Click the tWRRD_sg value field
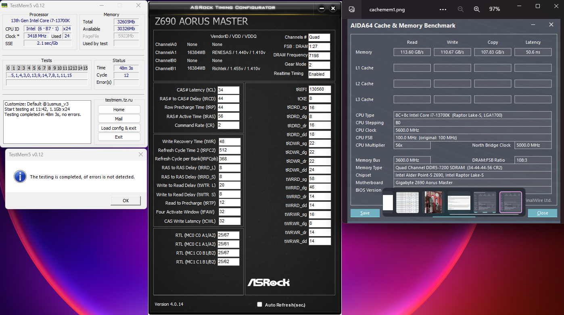 [320, 179]
